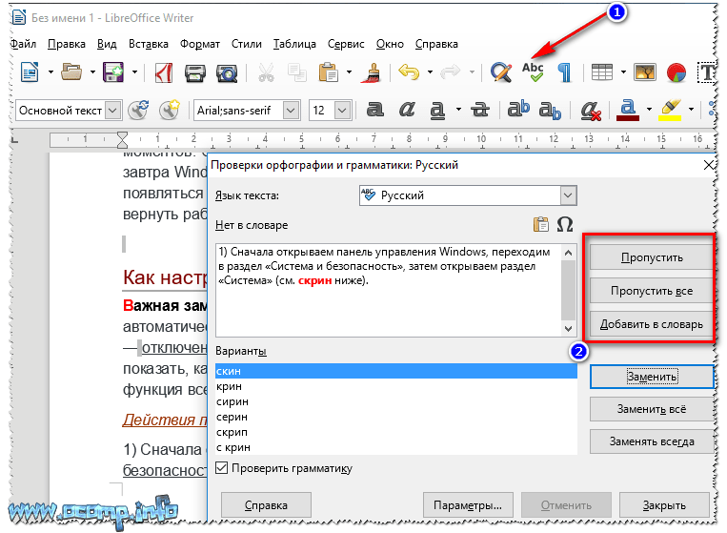
Task: Select the suggestion 'сирин' in Варианты list
Action: point(232,402)
